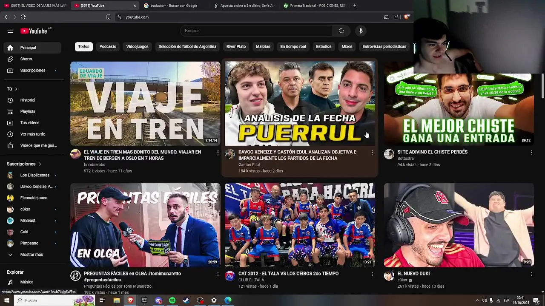
Task: Open the Brave shields icon
Action: [x=407, y=17]
